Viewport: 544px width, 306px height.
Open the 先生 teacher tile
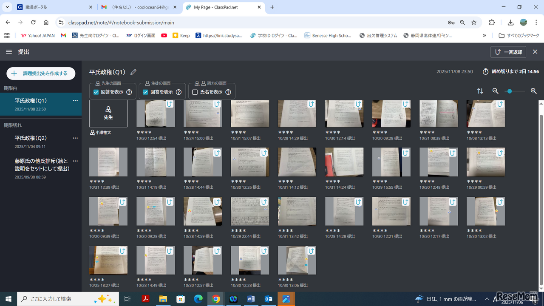coord(108,113)
